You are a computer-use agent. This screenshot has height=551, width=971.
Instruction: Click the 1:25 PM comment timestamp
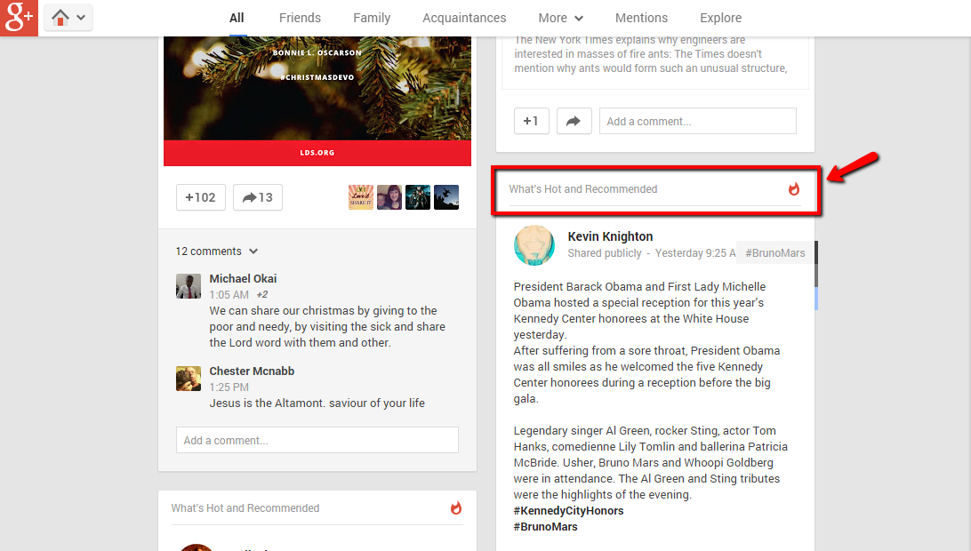pos(229,387)
